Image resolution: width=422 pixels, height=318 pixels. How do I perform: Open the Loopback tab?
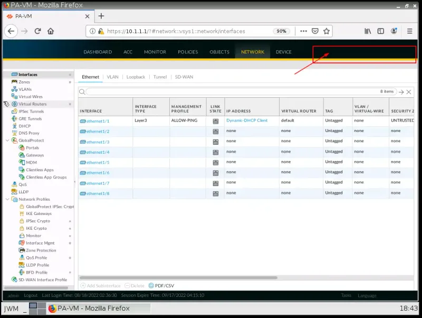pyautogui.click(x=136, y=77)
